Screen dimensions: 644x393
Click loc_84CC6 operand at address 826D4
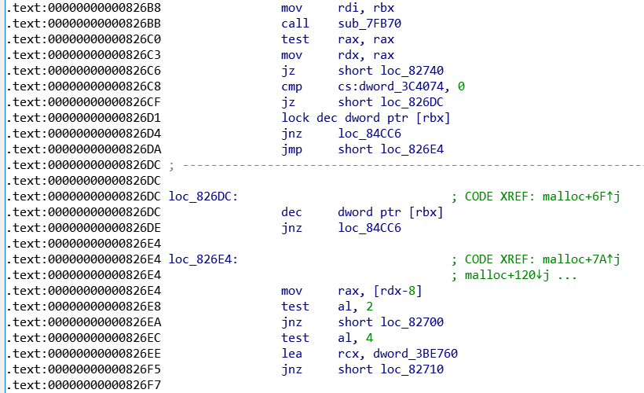tap(369, 134)
